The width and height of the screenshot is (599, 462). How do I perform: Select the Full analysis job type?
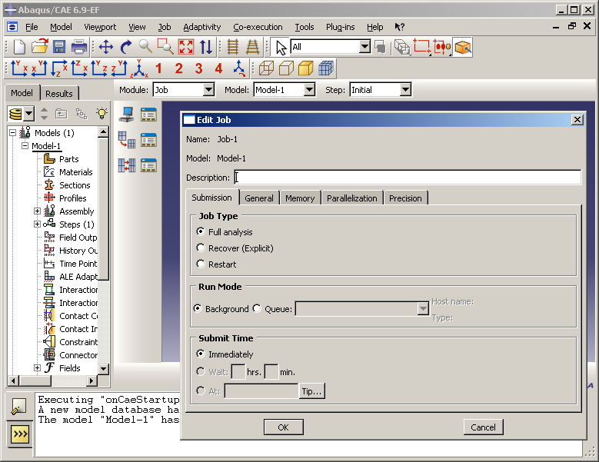[201, 231]
